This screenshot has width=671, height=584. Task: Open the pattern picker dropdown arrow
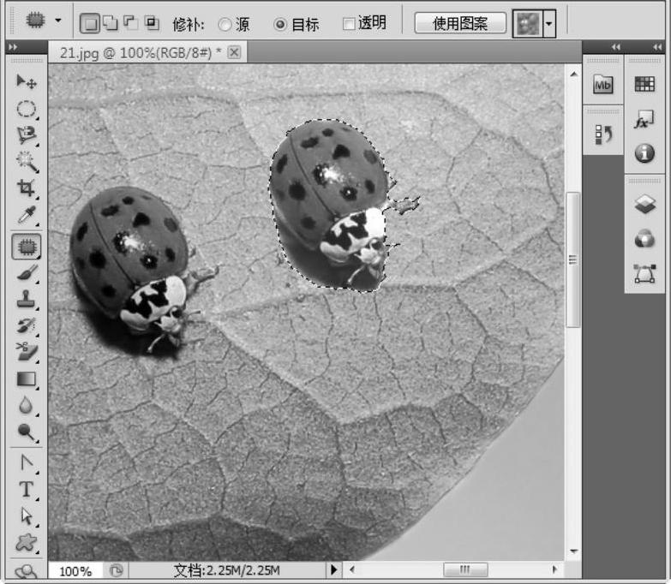point(549,24)
